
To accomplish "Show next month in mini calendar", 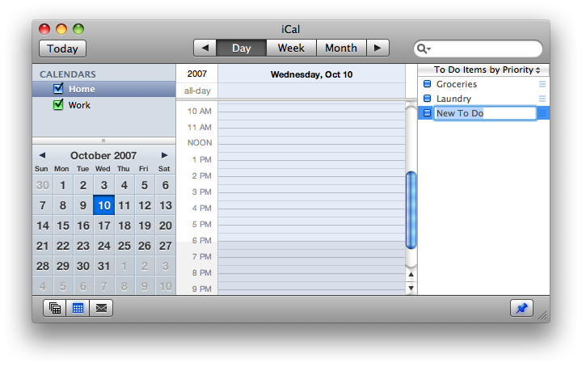I will (x=165, y=155).
